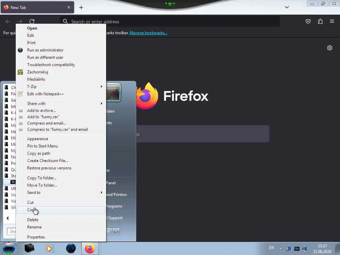
Task: Choose Delete in the context menu
Action: 61,220
